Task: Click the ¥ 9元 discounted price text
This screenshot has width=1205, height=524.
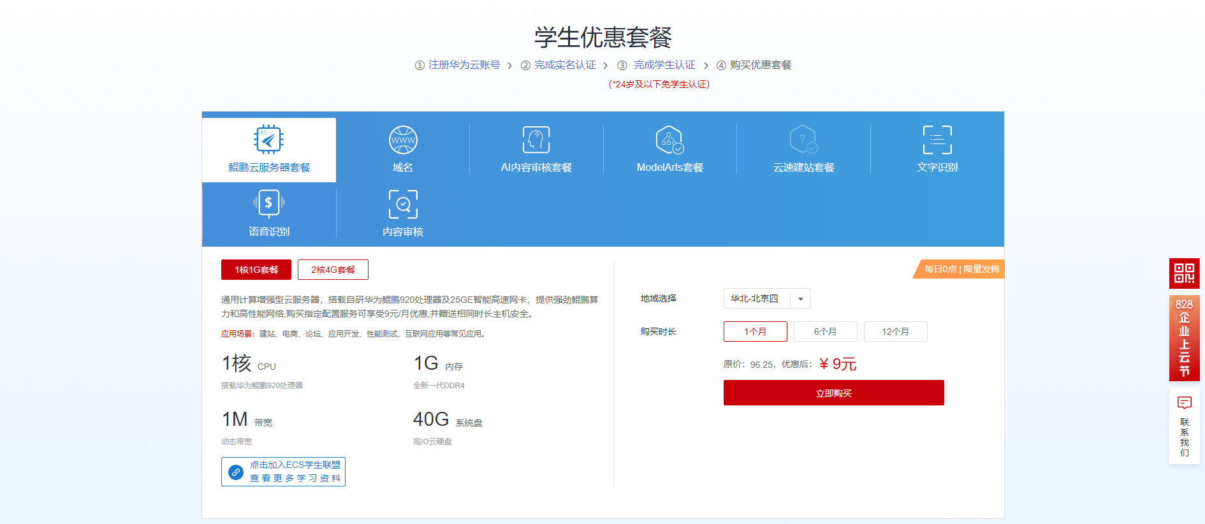Action: [x=838, y=364]
